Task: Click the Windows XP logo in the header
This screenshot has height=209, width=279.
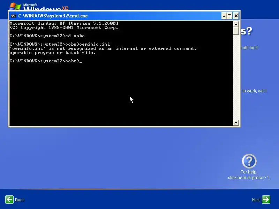Action: 39,6
